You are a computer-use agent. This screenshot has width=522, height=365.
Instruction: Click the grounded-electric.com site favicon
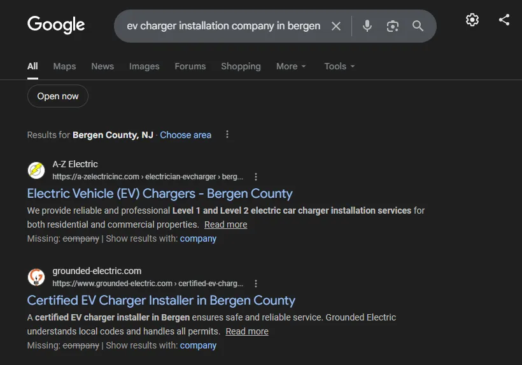click(36, 277)
